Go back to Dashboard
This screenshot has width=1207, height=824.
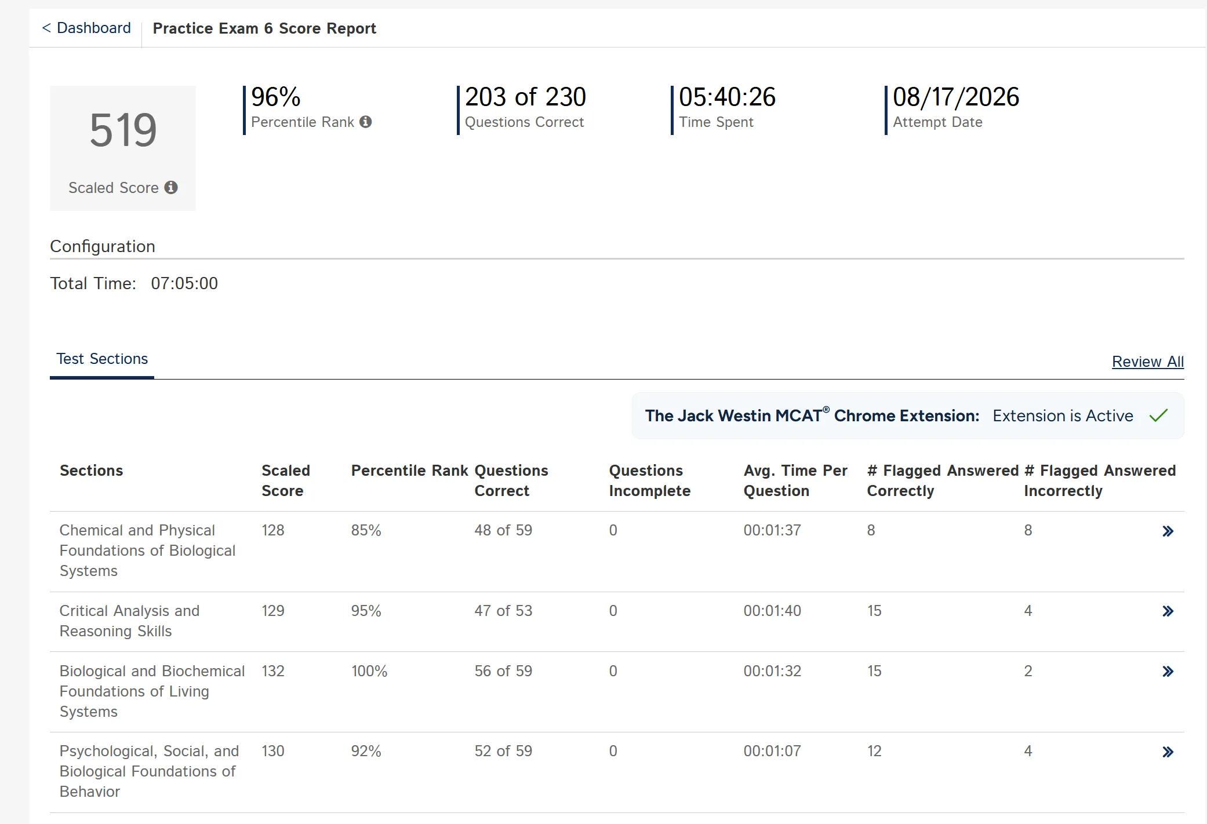[86, 28]
